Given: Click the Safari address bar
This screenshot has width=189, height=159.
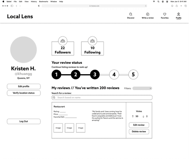Looking at the screenshot, I should coord(94,6).
